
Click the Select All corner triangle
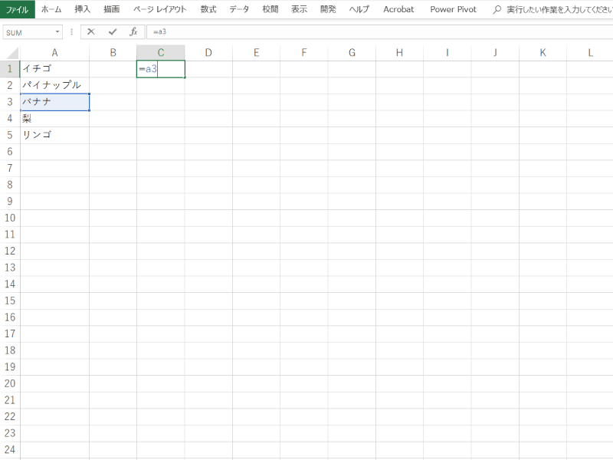[x=10, y=53]
